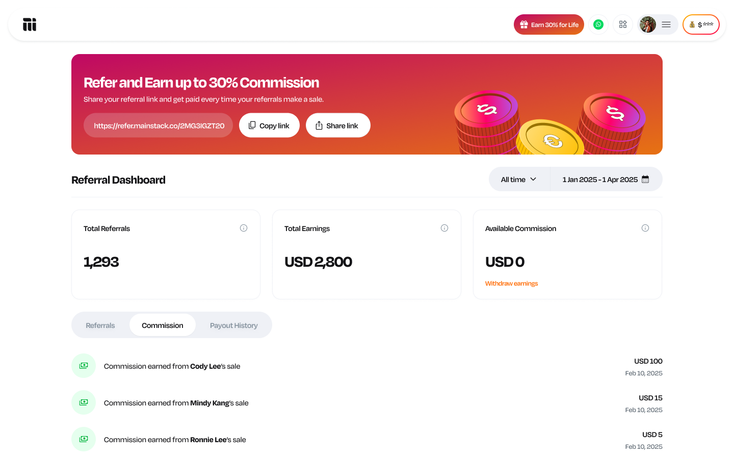Click the Copy link button
The width and height of the screenshot is (734, 459).
pos(269,125)
